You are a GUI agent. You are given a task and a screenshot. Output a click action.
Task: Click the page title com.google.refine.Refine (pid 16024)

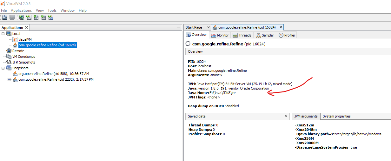click(229, 44)
